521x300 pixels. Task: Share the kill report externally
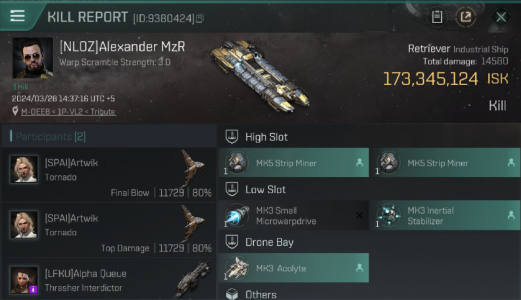tap(465, 17)
